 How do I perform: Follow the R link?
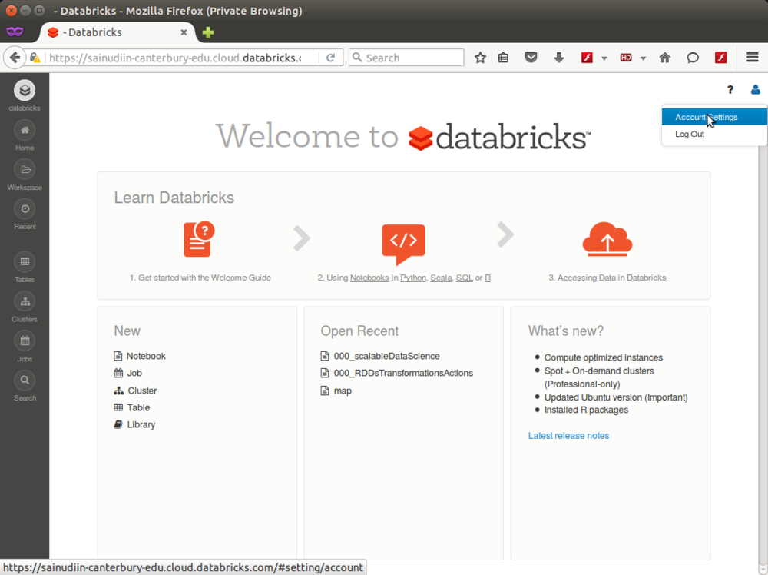tap(488, 278)
